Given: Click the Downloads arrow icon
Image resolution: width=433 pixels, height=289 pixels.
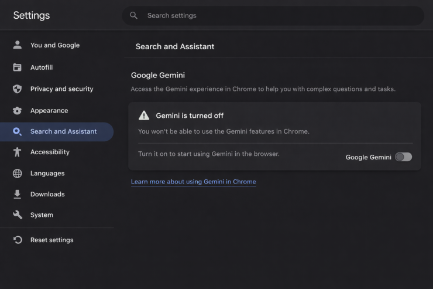Looking at the screenshot, I should [18, 194].
